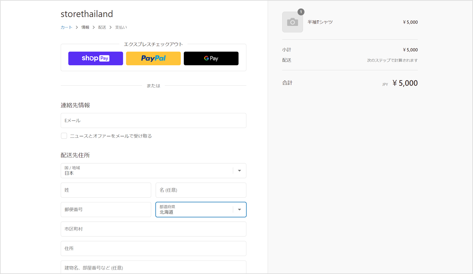
Task: Click the 半袖Tシャツ product thumbnail
Action: tap(293, 22)
